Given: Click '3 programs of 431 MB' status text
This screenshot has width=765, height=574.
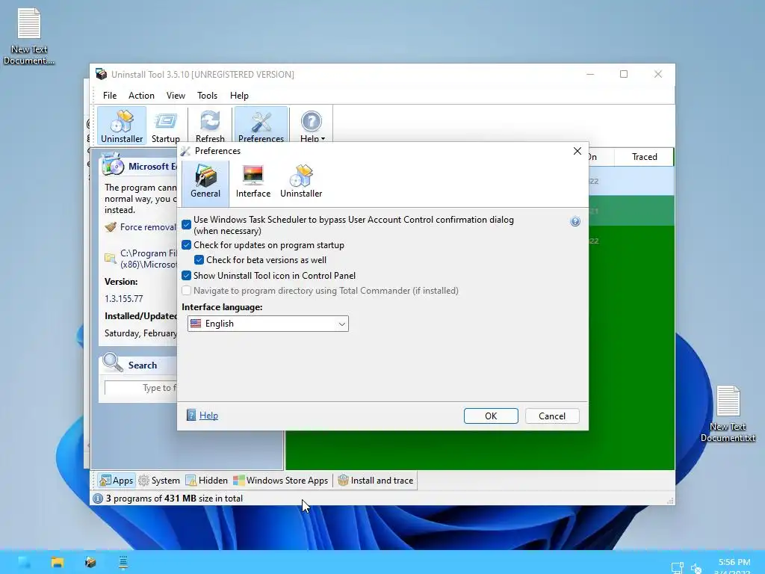Looking at the screenshot, I should (x=174, y=499).
